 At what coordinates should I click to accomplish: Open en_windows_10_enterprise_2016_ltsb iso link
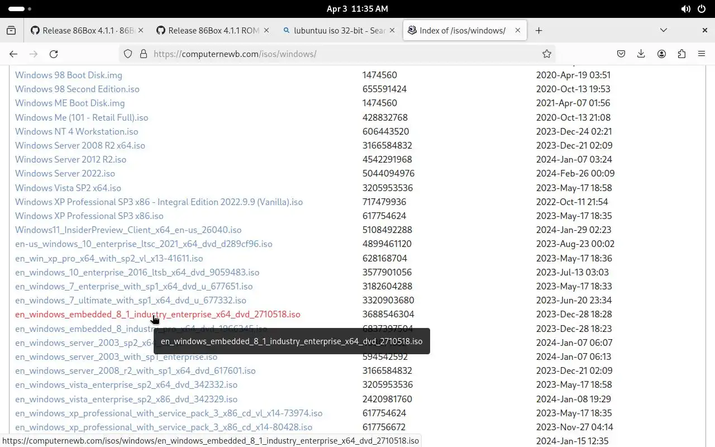point(137,272)
